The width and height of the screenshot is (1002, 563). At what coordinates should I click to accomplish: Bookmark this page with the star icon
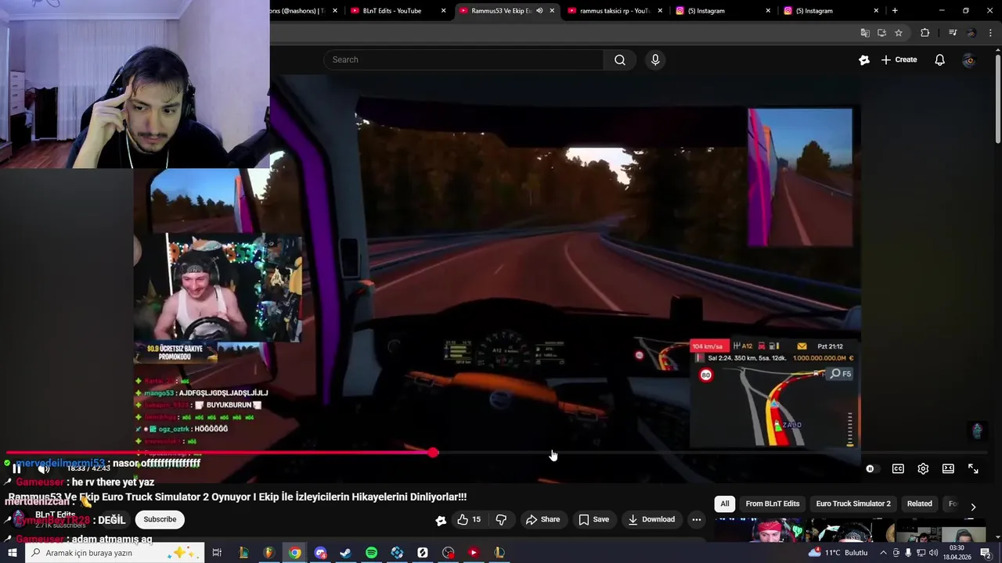[x=899, y=33]
